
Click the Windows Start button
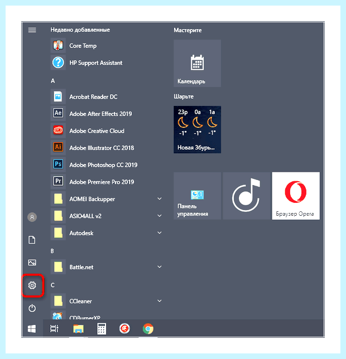(32, 329)
